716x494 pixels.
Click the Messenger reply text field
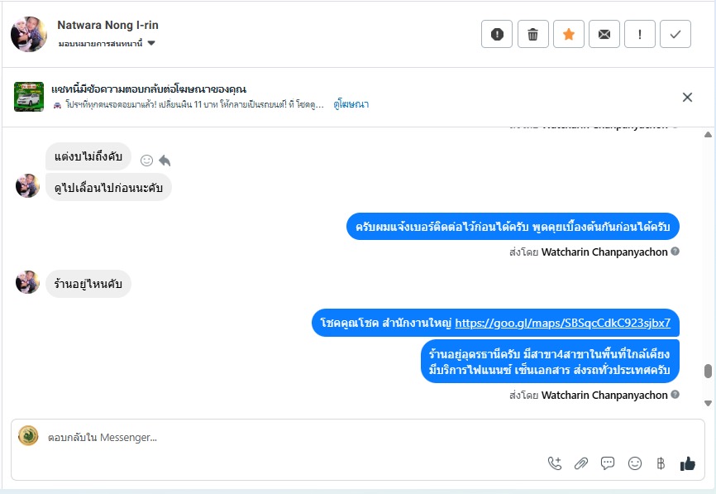click(289, 437)
